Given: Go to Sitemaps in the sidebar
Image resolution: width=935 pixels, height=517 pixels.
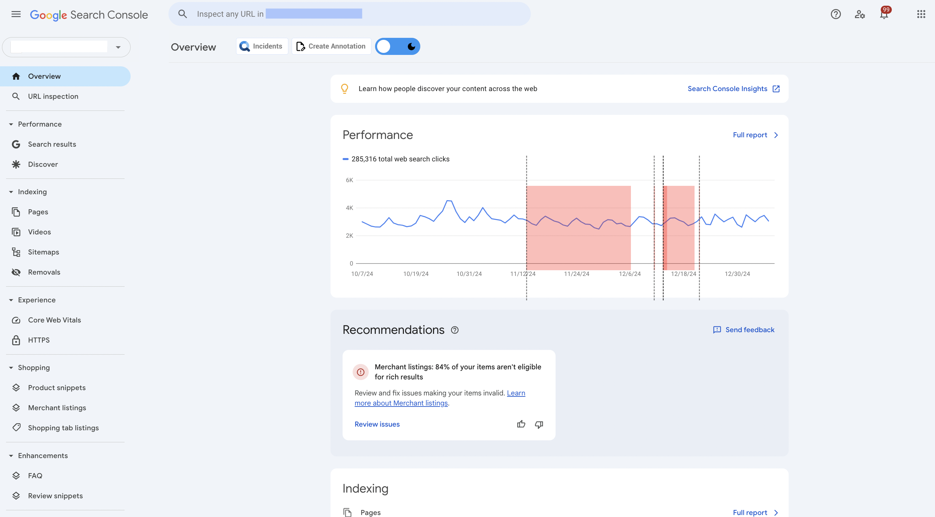Looking at the screenshot, I should coord(43,252).
